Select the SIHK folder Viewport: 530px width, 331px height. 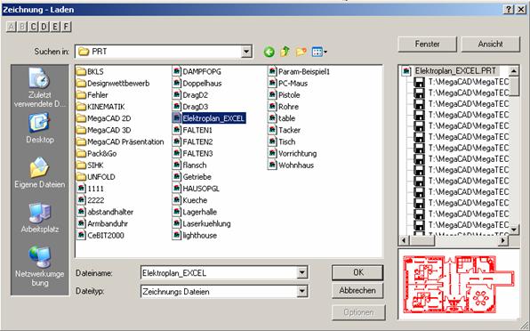click(x=90, y=165)
